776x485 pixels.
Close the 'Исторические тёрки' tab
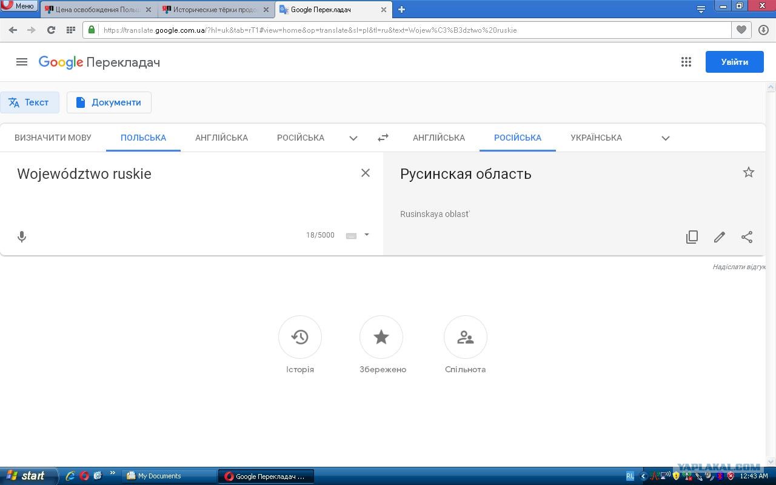pos(266,10)
